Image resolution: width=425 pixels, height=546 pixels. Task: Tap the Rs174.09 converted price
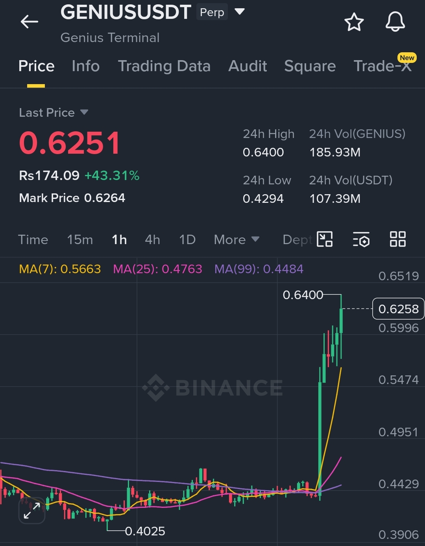point(49,175)
